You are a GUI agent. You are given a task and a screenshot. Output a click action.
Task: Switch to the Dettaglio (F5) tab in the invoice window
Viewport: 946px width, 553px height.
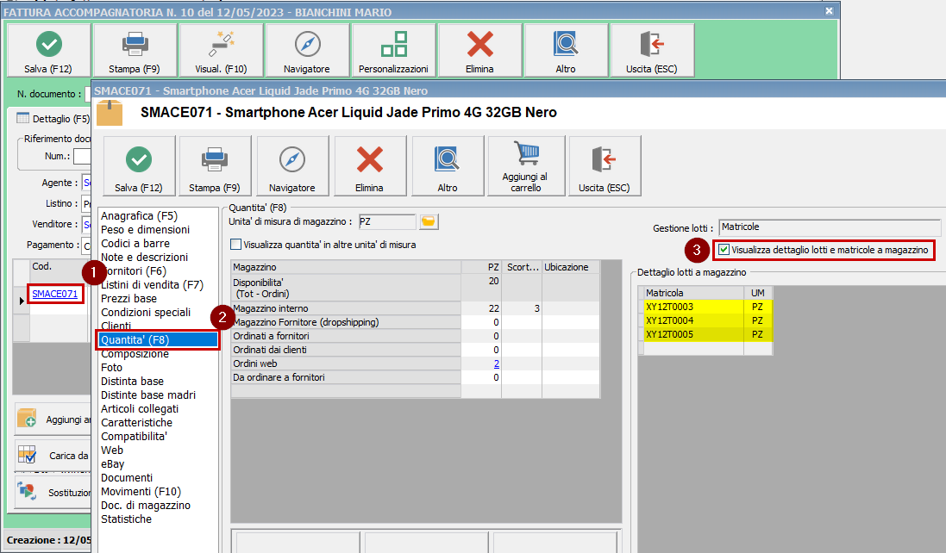53,119
